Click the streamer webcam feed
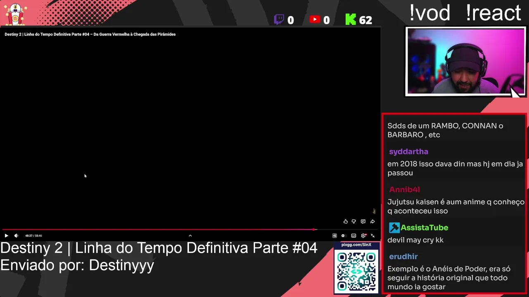Image resolution: width=529 pixels, height=297 pixels. tap(465, 61)
